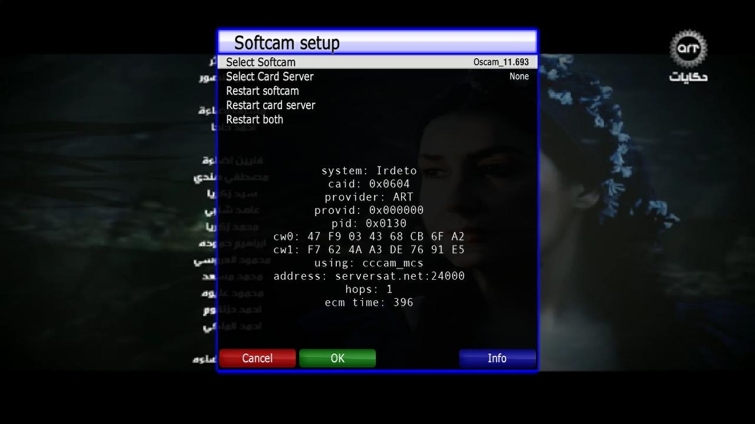The image size is (755, 424).
Task: Confirm with the green OK button
Action: pos(337,358)
